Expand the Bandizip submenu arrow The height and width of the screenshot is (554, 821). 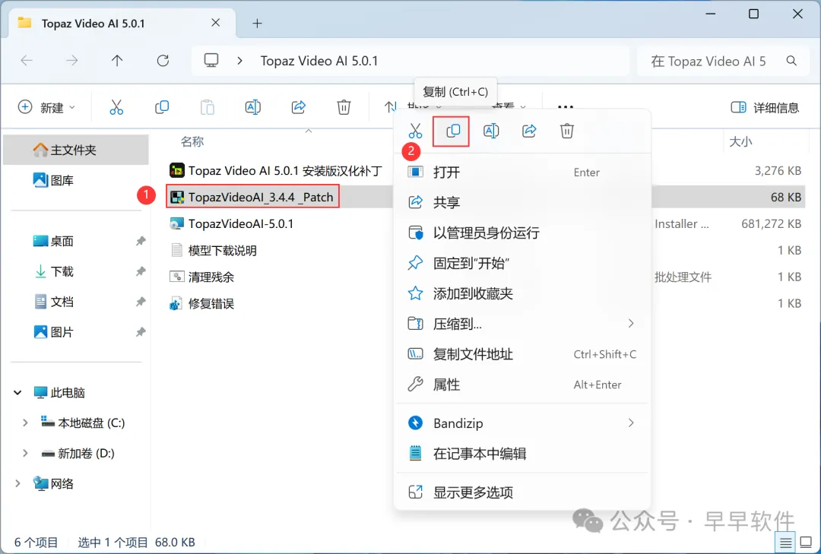click(631, 423)
